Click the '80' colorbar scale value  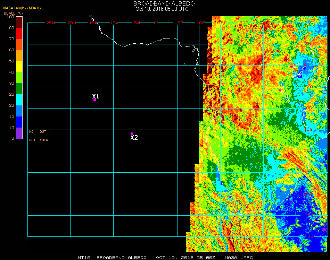click(11, 28)
